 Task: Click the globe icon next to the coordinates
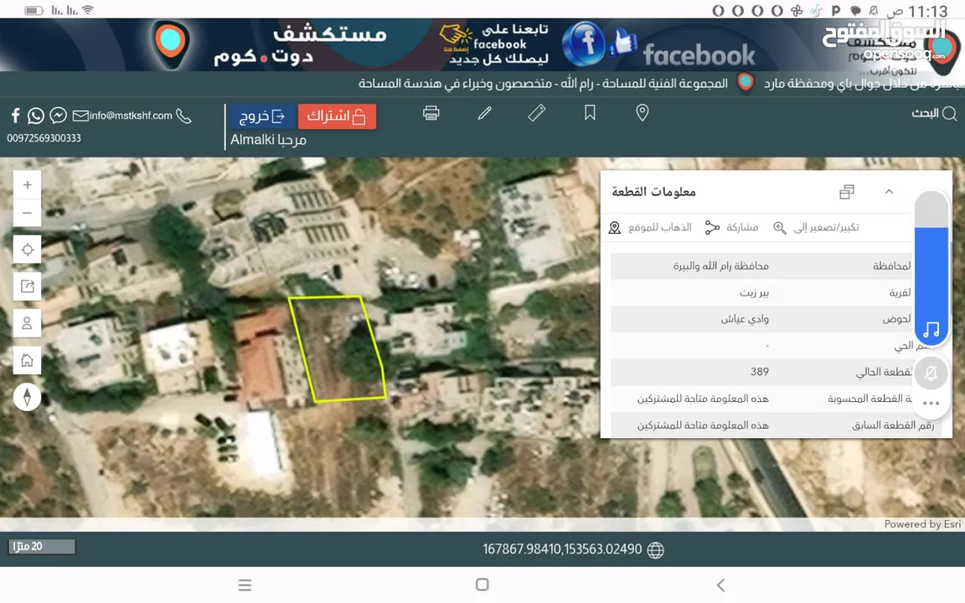(x=655, y=550)
